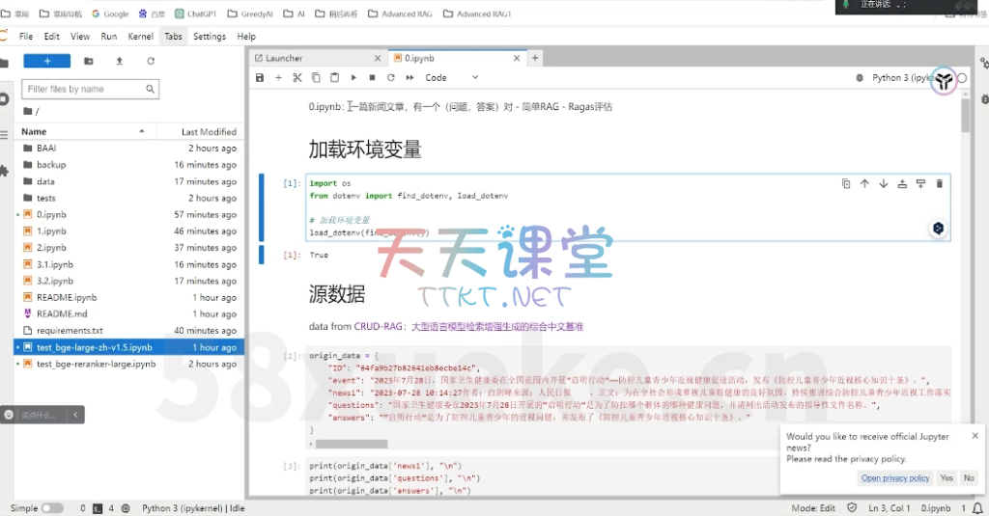
Task: Refresh the file browser list
Action: click(x=151, y=61)
